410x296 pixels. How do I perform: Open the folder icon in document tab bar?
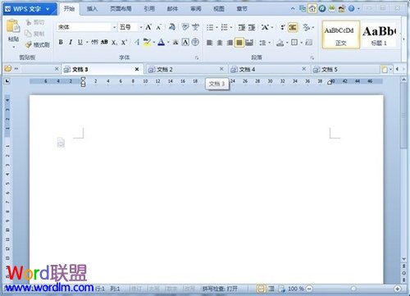(x=8, y=68)
